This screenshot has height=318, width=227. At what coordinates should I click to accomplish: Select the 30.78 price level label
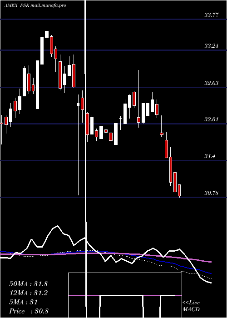tap(212, 193)
